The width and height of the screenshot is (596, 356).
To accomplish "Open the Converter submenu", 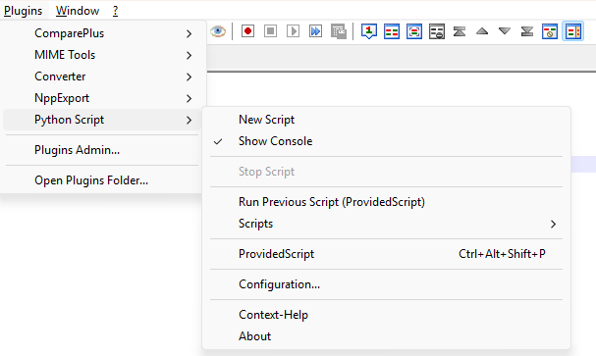I will click(x=101, y=76).
